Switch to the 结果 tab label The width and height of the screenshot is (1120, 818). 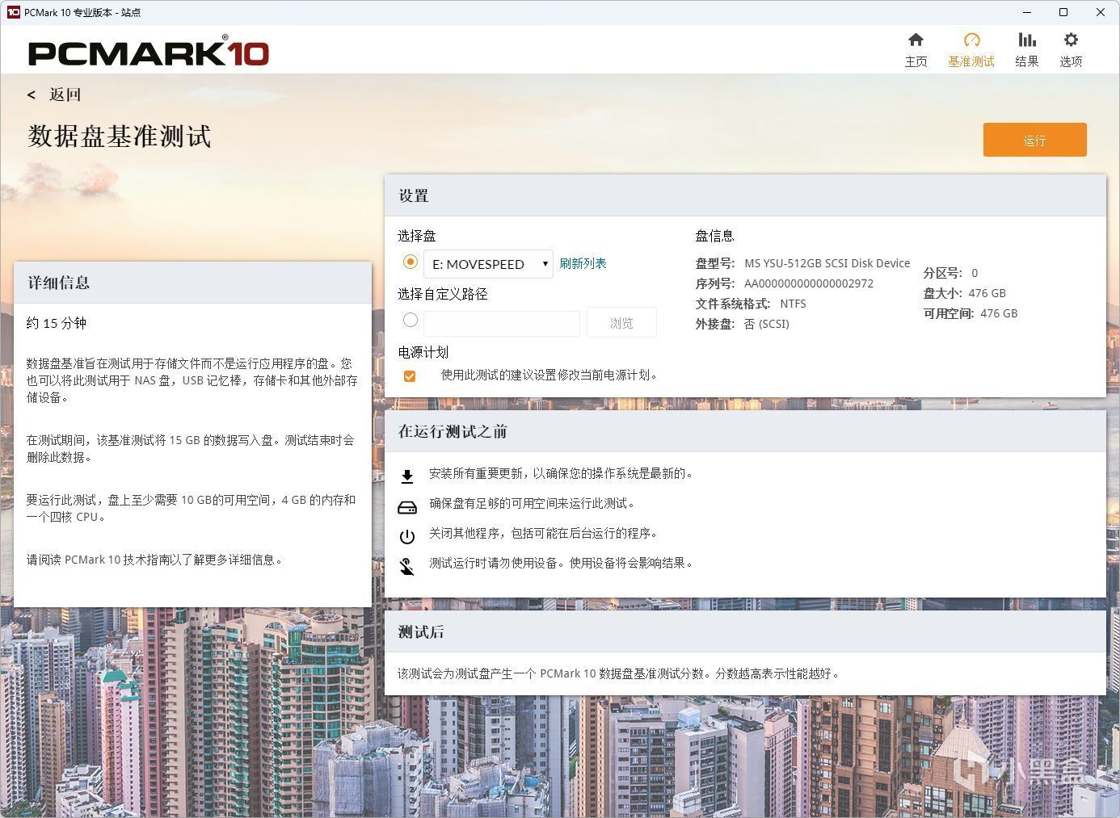(x=1027, y=61)
